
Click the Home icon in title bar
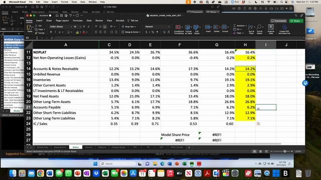click(x=57, y=15)
